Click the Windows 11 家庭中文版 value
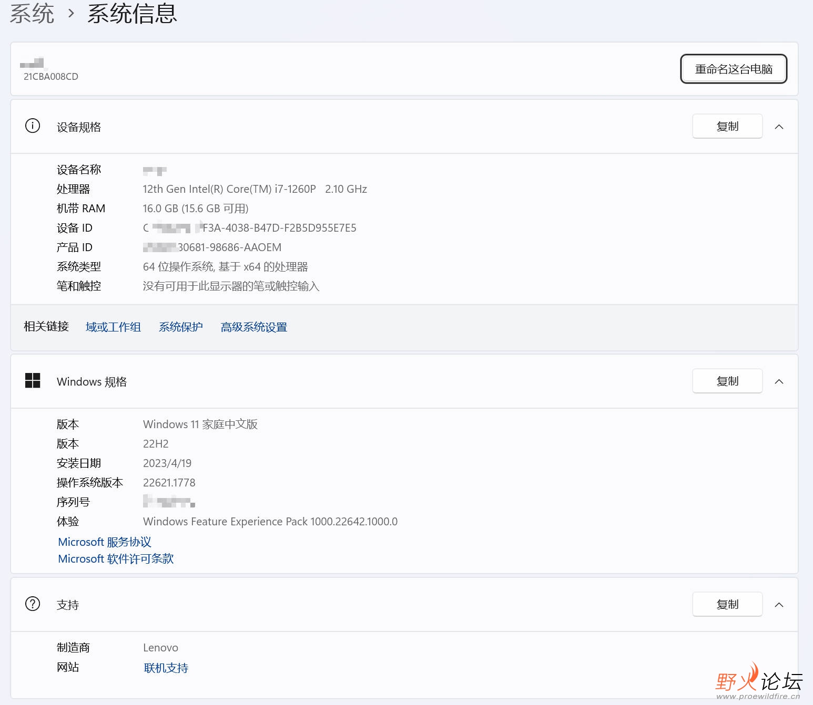 tap(200, 424)
